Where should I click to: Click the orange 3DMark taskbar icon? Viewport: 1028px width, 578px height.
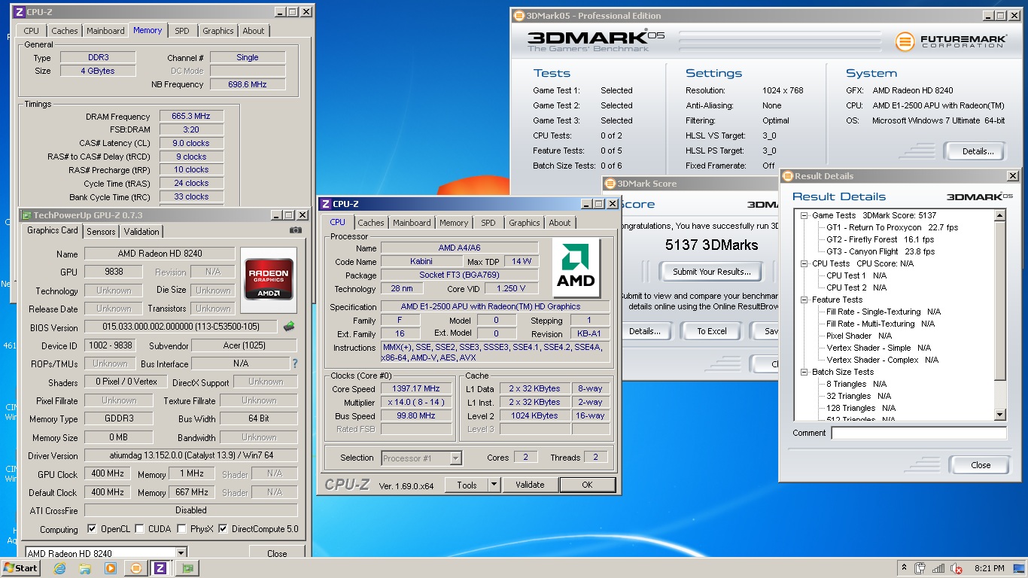point(135,568)
